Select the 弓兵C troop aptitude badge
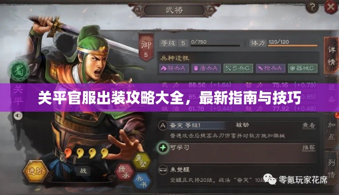 pos(238,68)
